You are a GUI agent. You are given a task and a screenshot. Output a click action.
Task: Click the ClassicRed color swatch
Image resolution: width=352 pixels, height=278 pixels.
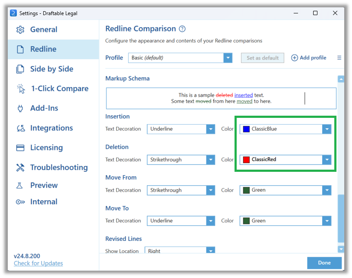point(246,160)
